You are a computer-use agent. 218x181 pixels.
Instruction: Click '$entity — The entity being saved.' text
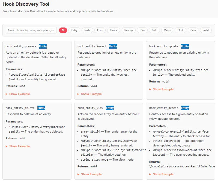33,79
